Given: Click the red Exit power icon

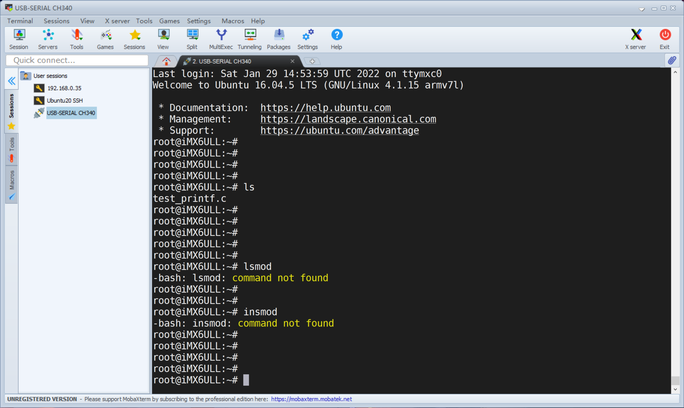Looking at the screenshot, I should [665, 40].
